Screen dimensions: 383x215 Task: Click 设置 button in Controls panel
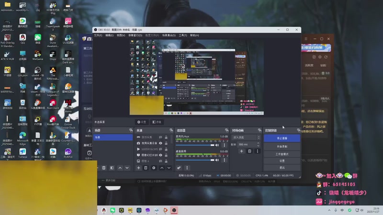tap(282, 161)
